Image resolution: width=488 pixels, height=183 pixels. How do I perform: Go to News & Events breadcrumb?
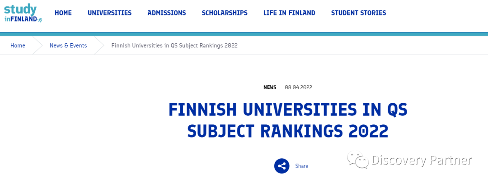[68, 46]
